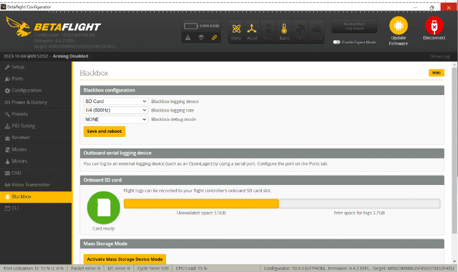Click the yellow link status icon

coord(214,38)
